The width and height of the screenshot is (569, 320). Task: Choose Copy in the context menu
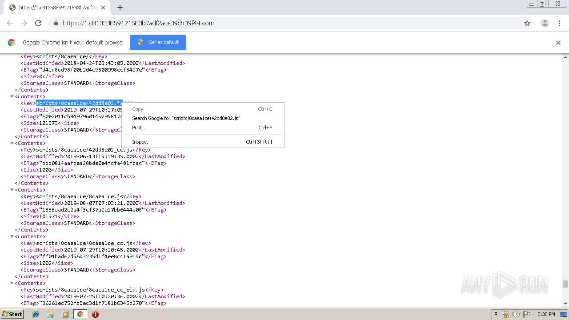203,109
